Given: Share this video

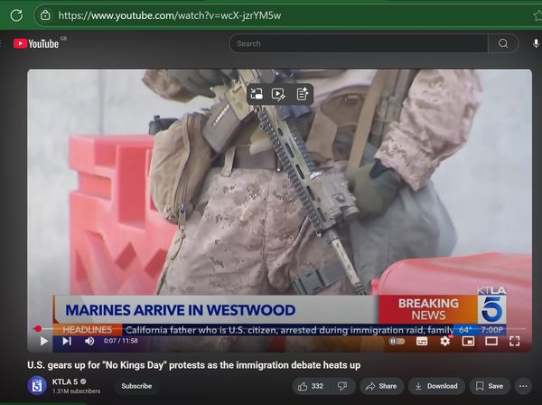Looking at the screenshot, I should 381,386.
